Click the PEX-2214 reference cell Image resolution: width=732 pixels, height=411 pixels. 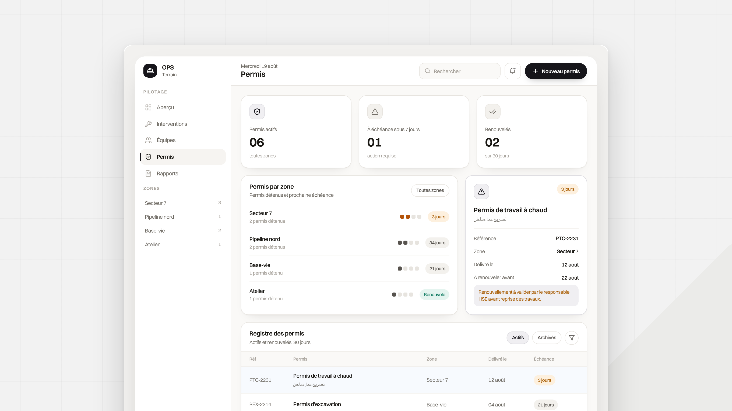(260, 405)
